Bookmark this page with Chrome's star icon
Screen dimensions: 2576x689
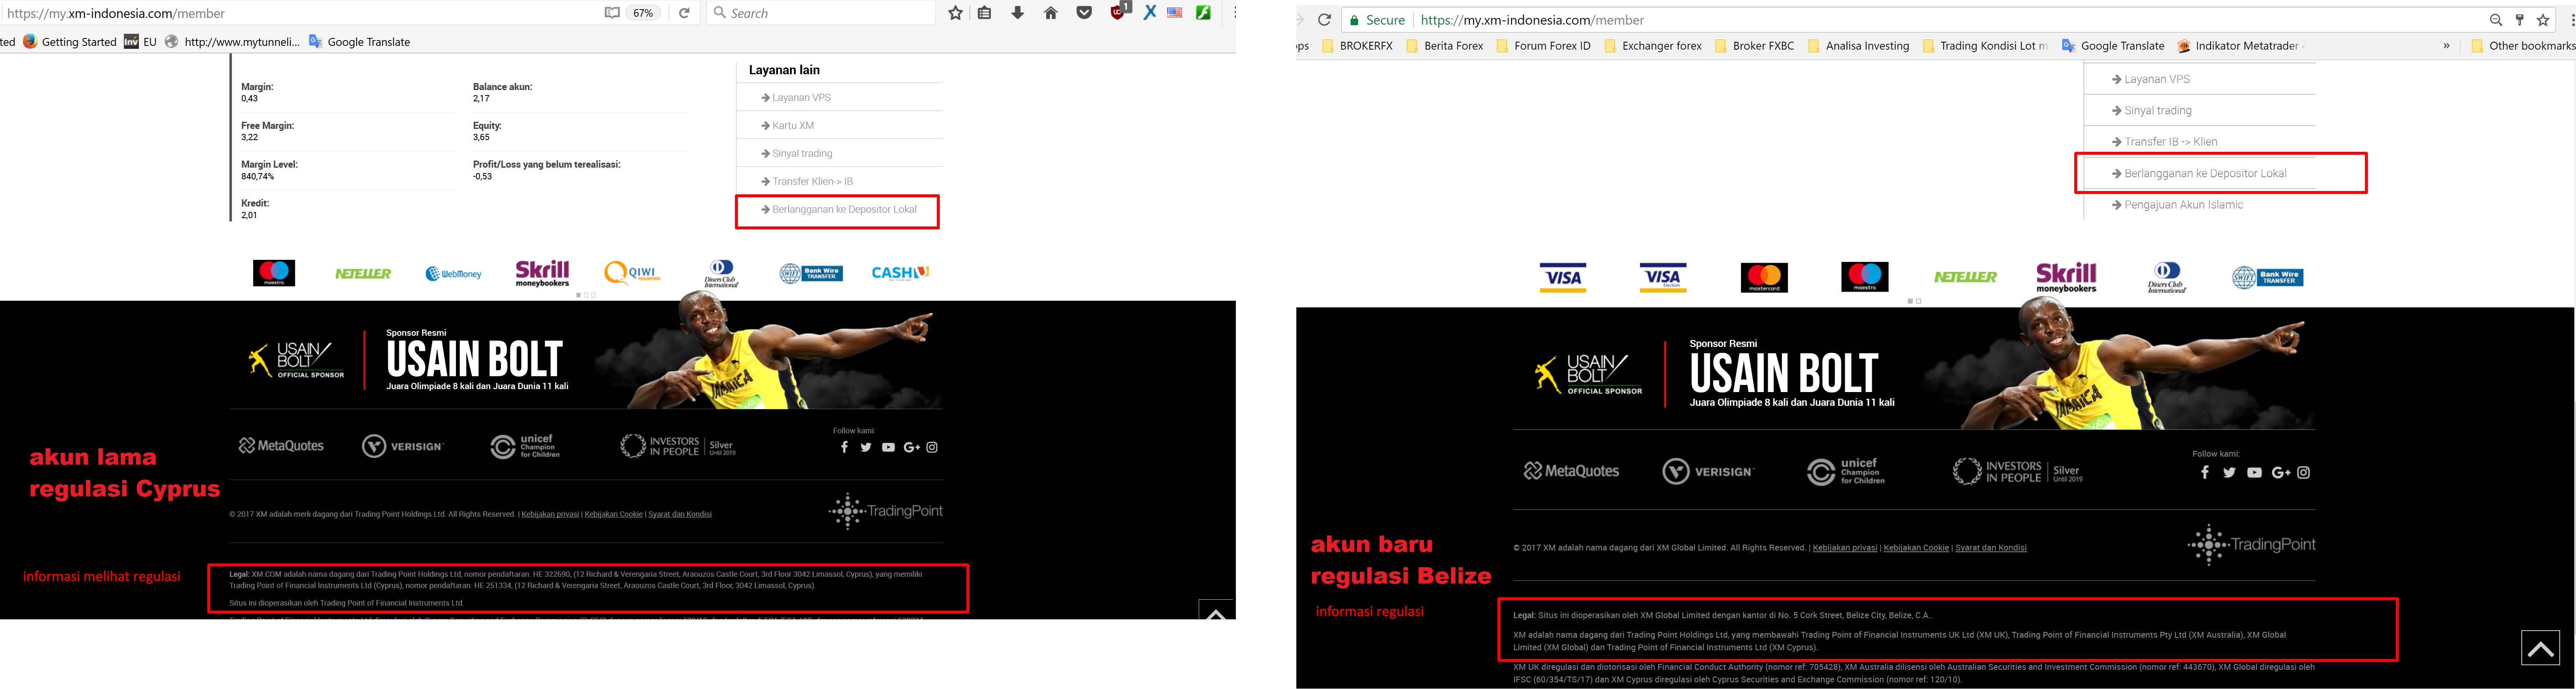(x=2543, y=20)
